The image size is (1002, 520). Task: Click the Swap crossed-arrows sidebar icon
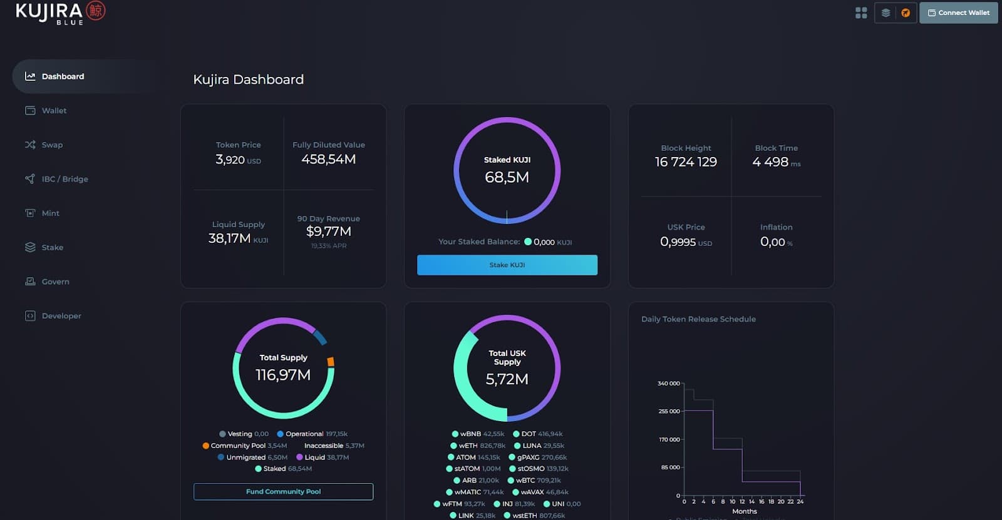pyautogui.click(x=30, y=145)
